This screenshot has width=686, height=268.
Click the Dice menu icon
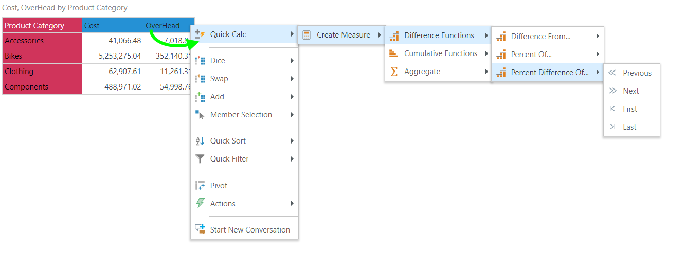pos(200,61)
